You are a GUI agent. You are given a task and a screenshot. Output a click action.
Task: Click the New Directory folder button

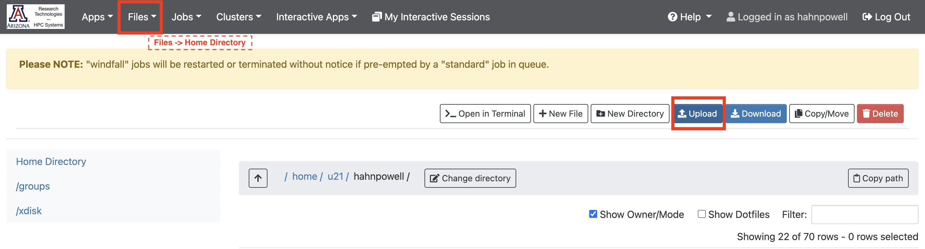coord(630,114)
